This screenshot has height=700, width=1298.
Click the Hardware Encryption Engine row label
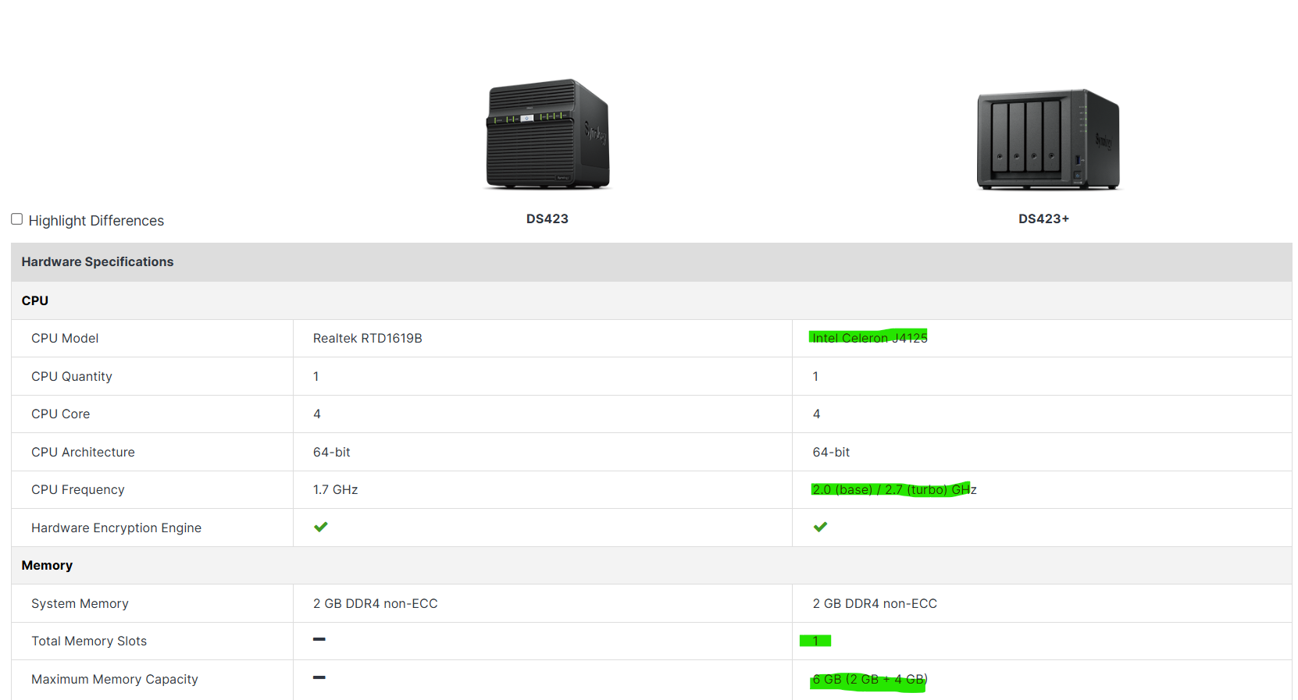click(x=116, y=528)
